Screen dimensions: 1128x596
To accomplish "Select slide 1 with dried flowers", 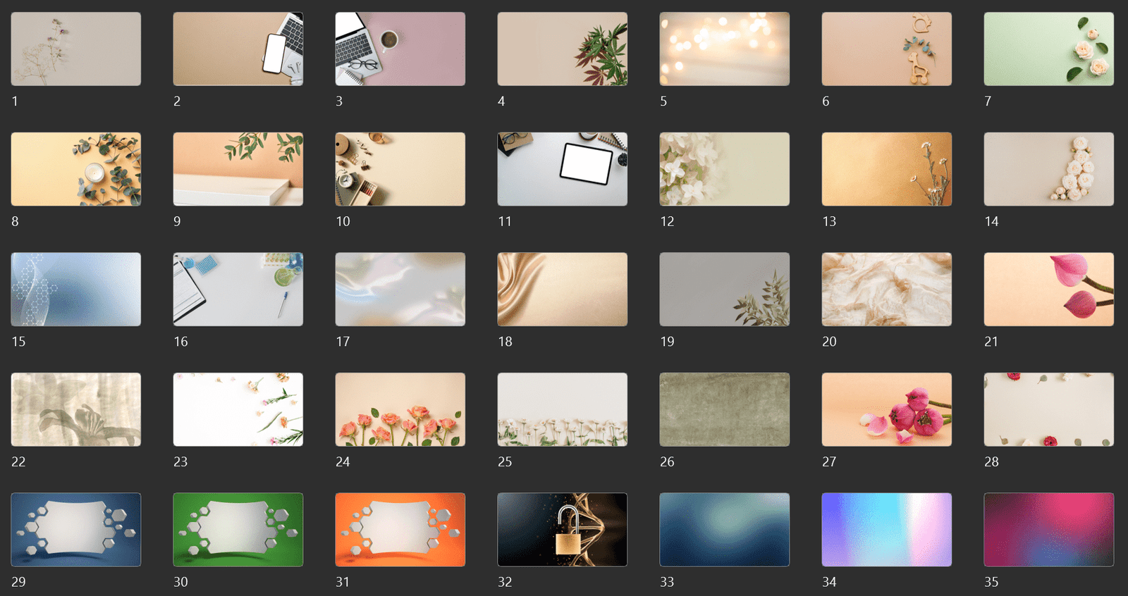I will tap(76, 49).
